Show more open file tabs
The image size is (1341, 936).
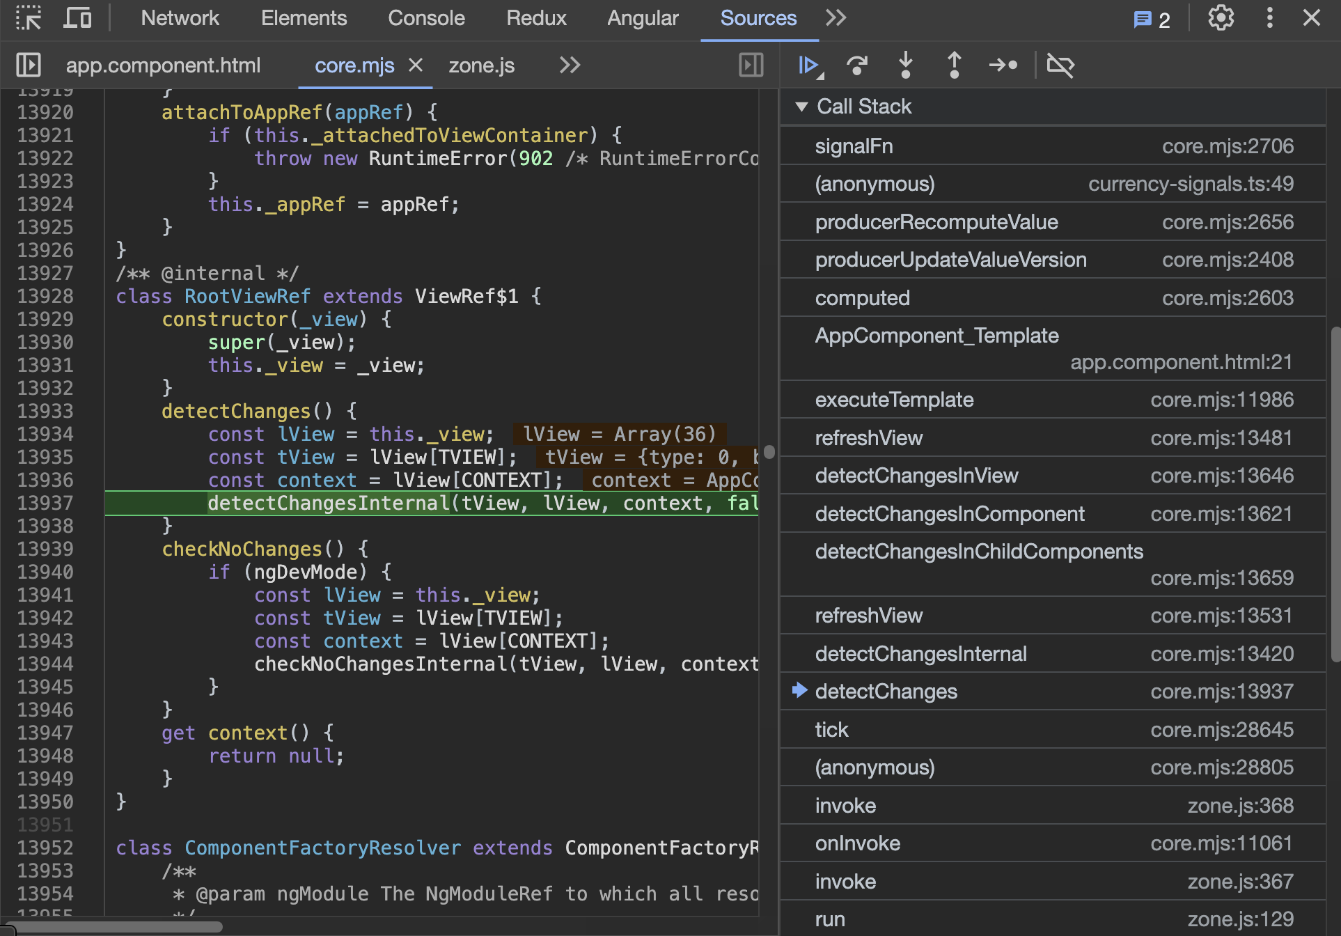point(570,65)
